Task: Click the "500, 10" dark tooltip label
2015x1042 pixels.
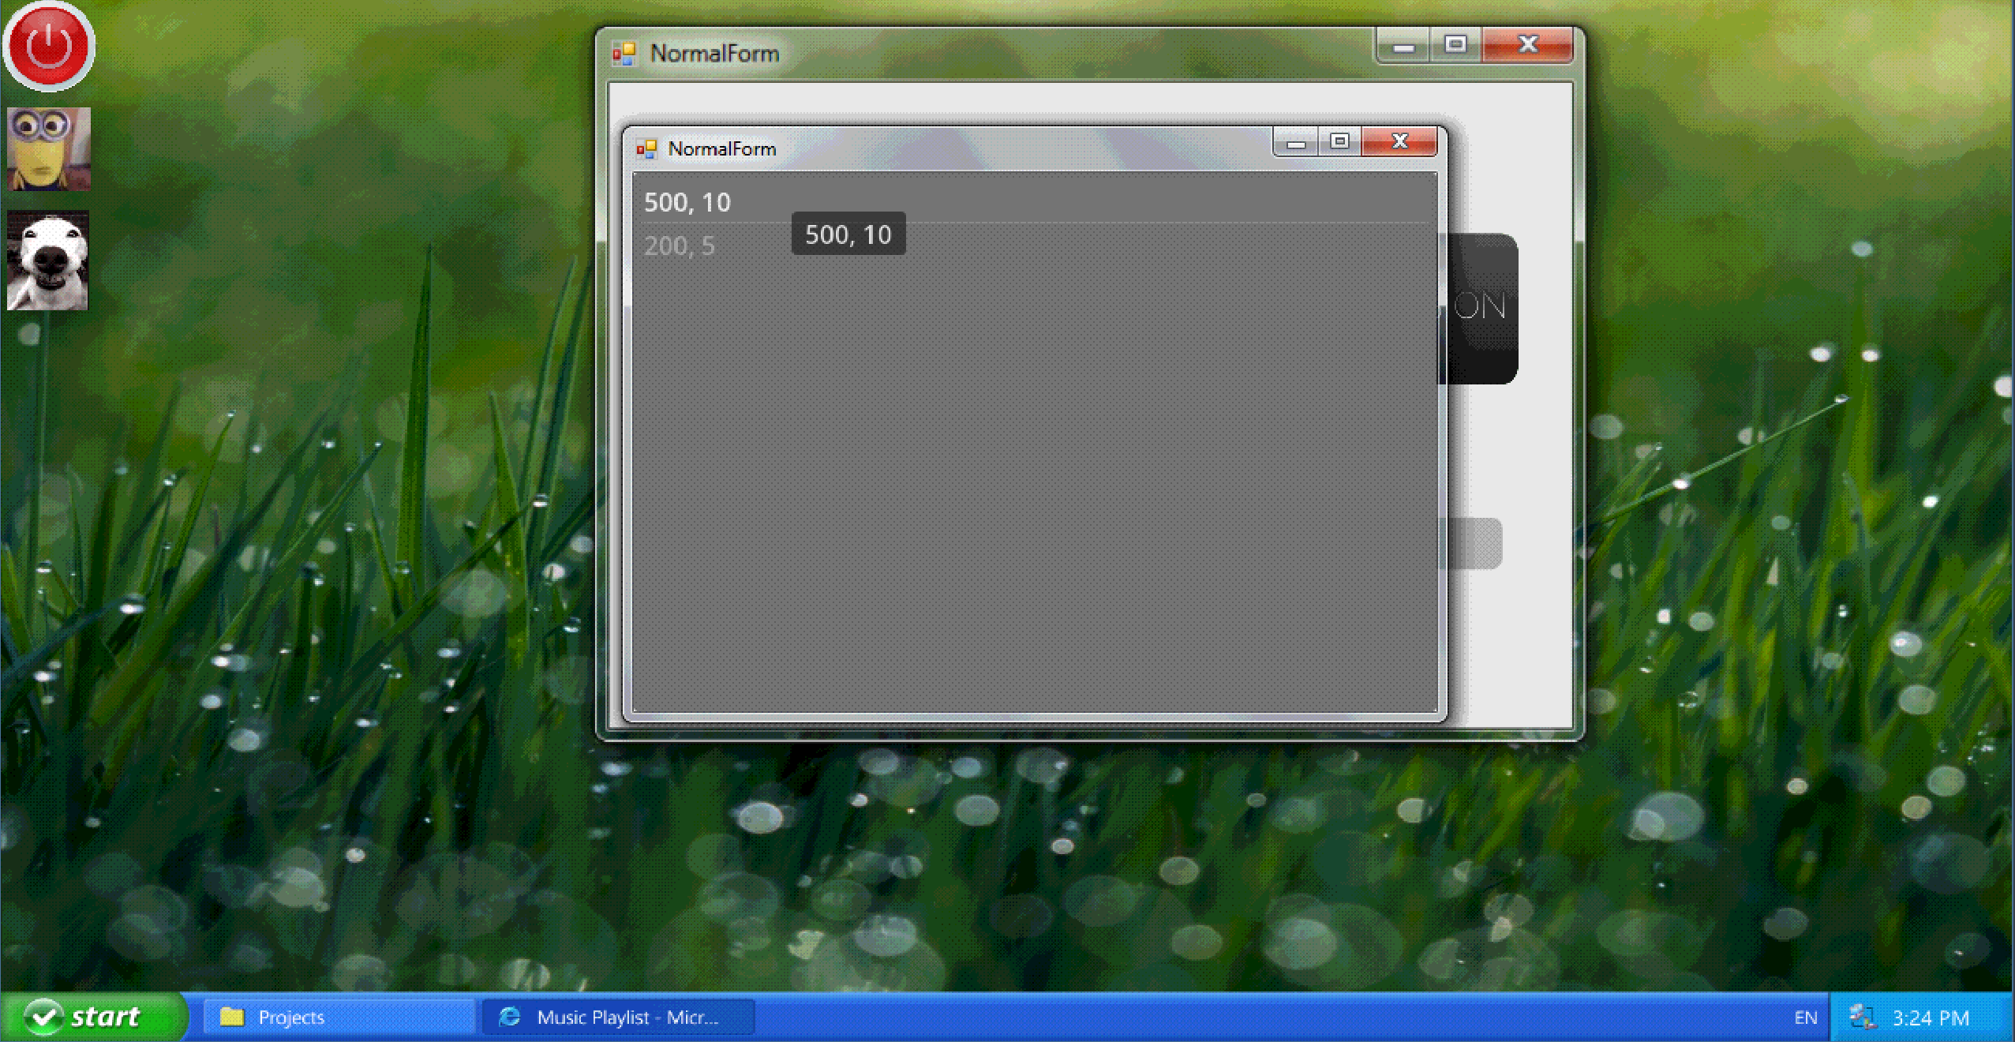Action: coord(848,234)
